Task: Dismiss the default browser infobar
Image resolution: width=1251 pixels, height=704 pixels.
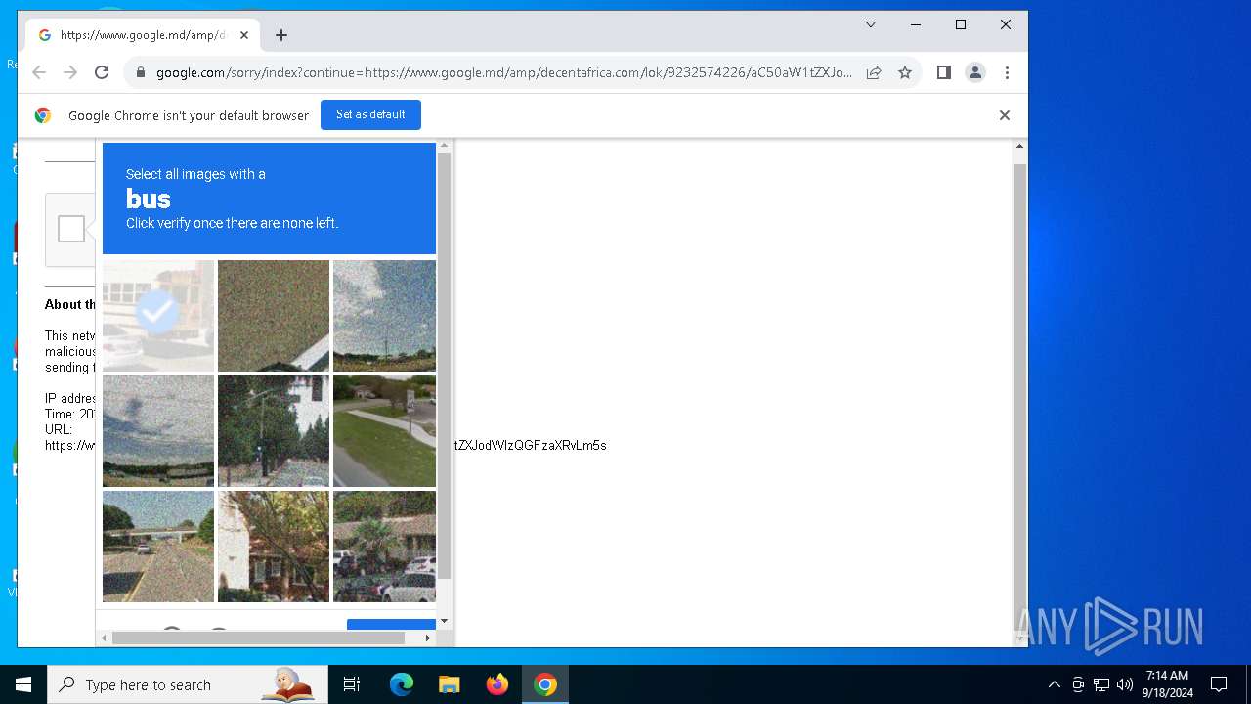Action: (x=1004, y=115)
